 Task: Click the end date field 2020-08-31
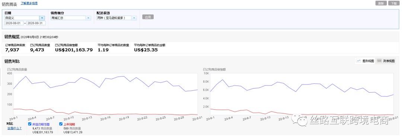tap(36, 23)
